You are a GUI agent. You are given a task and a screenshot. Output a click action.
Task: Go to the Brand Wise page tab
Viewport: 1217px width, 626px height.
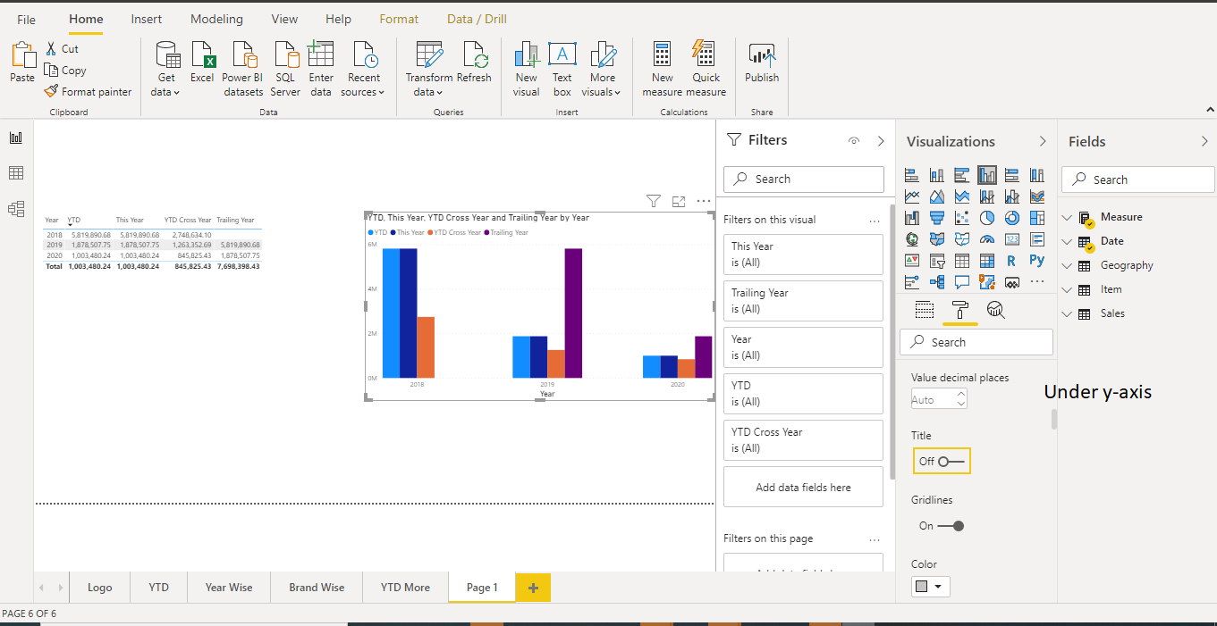(x=317, y=588)
